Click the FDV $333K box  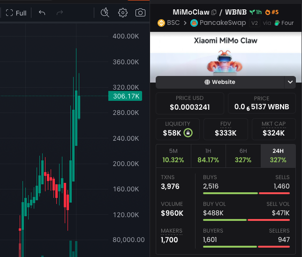(226, 129)
